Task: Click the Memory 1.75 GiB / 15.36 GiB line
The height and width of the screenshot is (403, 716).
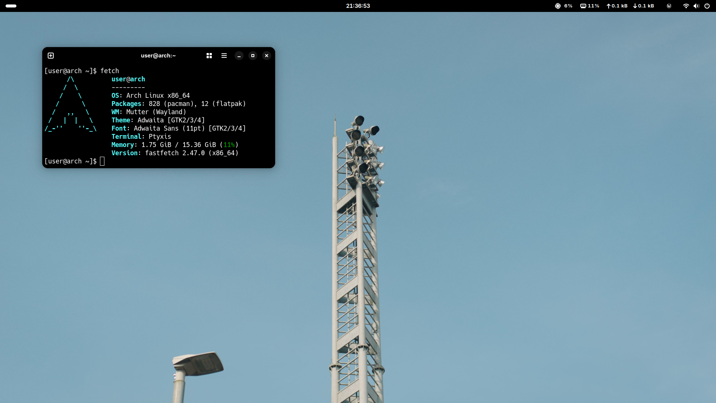Action: [175, 145]
